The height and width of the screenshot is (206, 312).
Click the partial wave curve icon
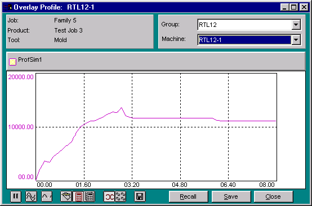[47, 196]
